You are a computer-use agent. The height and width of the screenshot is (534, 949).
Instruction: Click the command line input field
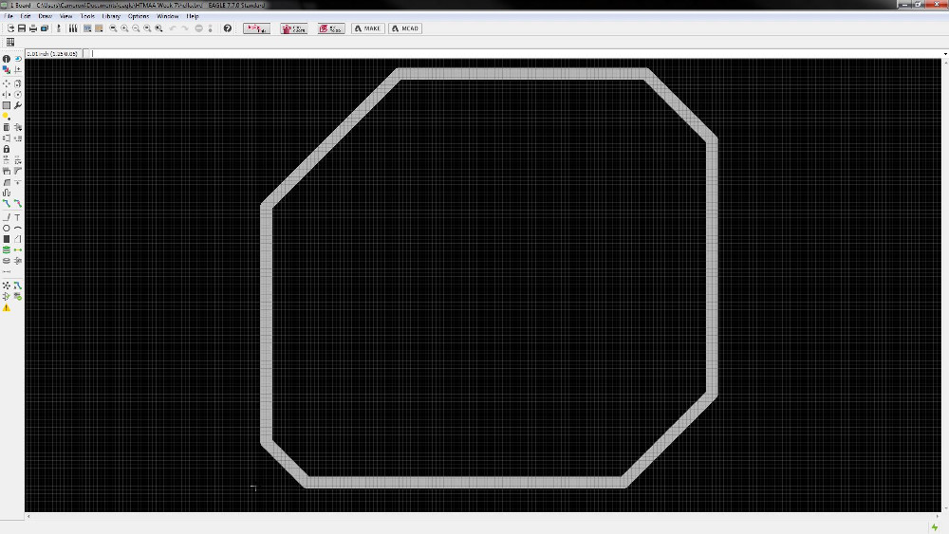(x=514, y=54)
